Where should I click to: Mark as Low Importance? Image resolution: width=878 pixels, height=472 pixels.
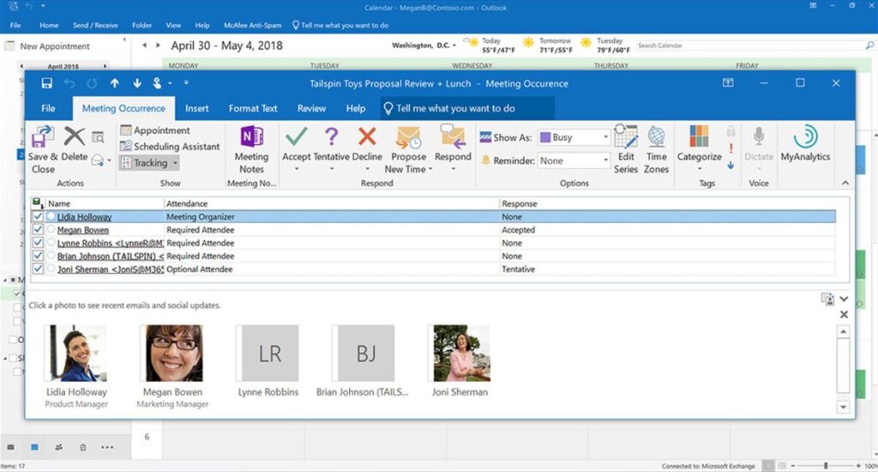click(731, 166)
